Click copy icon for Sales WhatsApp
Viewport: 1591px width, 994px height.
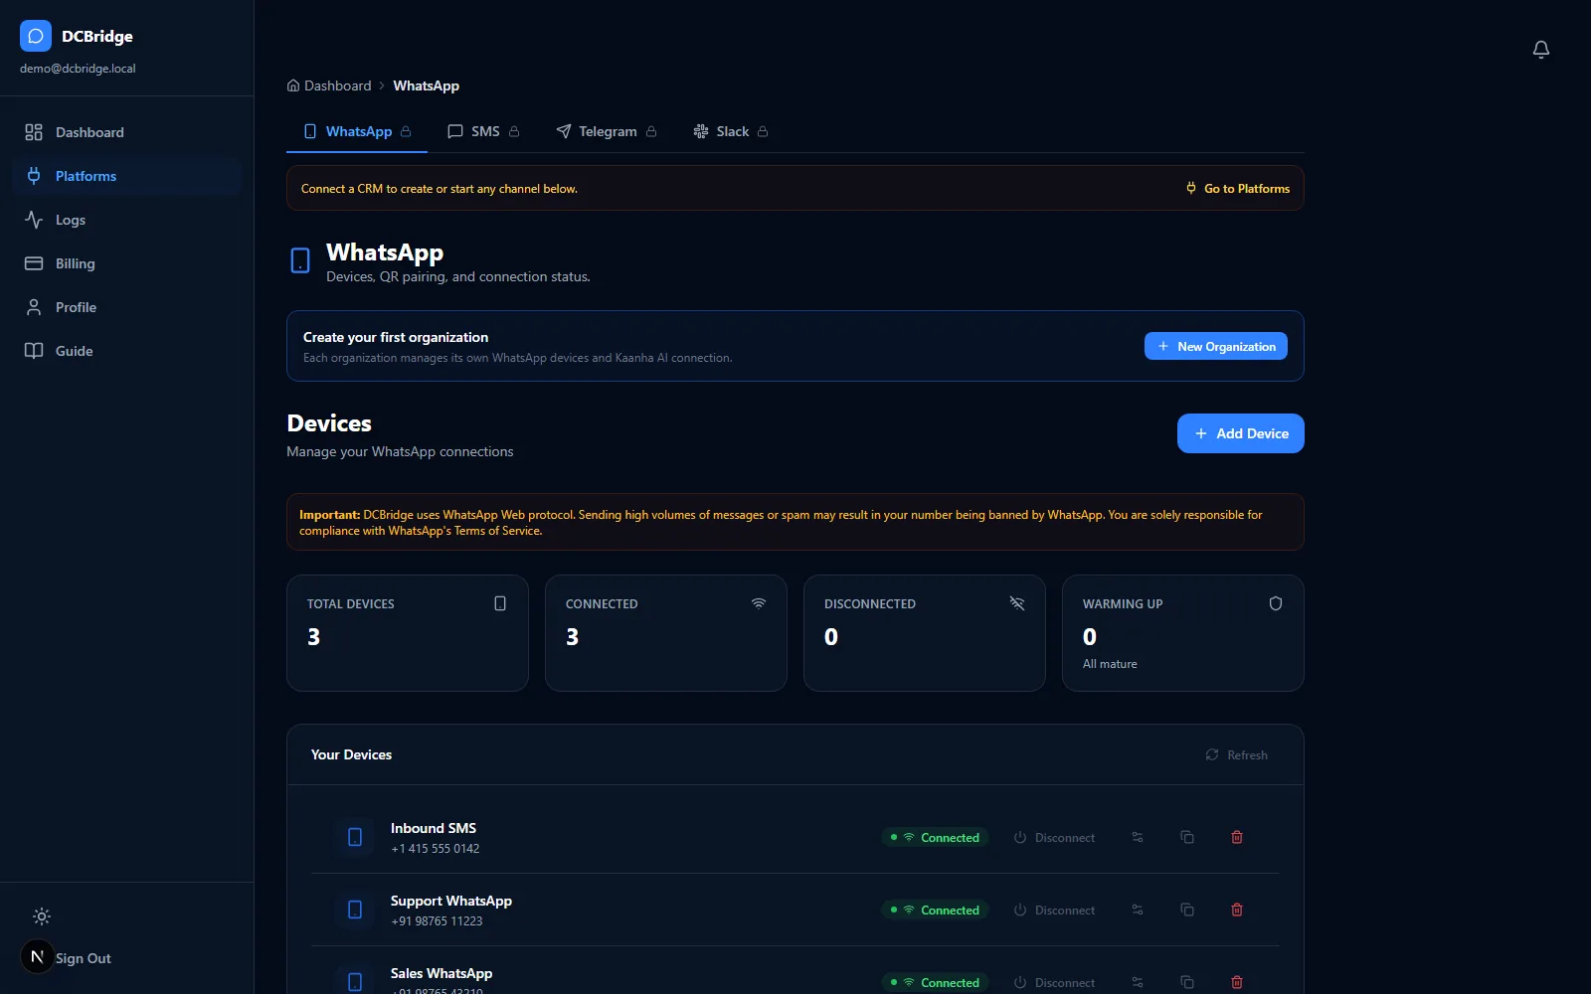(x=1187, y=982)
